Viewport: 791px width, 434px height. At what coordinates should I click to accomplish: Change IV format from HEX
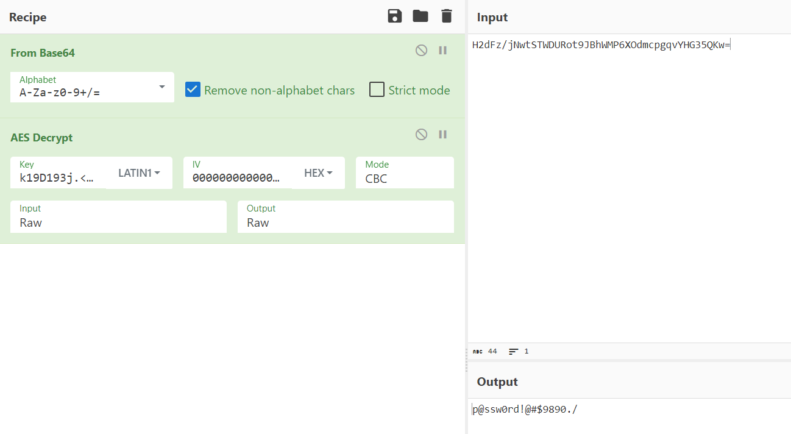(x=318, y=173)
